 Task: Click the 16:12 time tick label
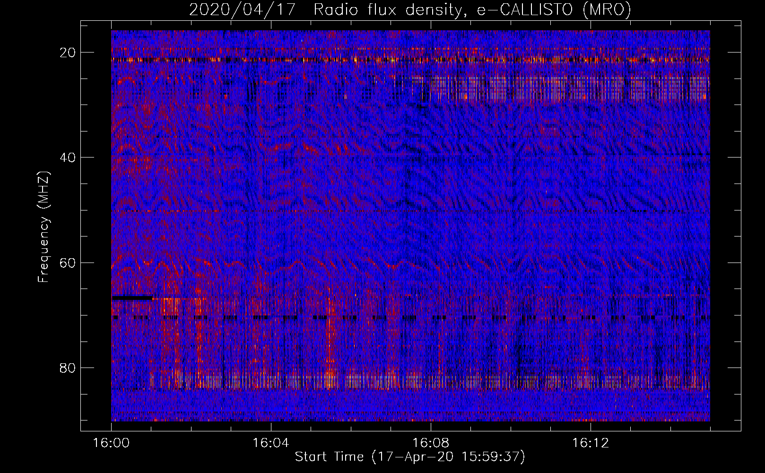tap(591, 443)
